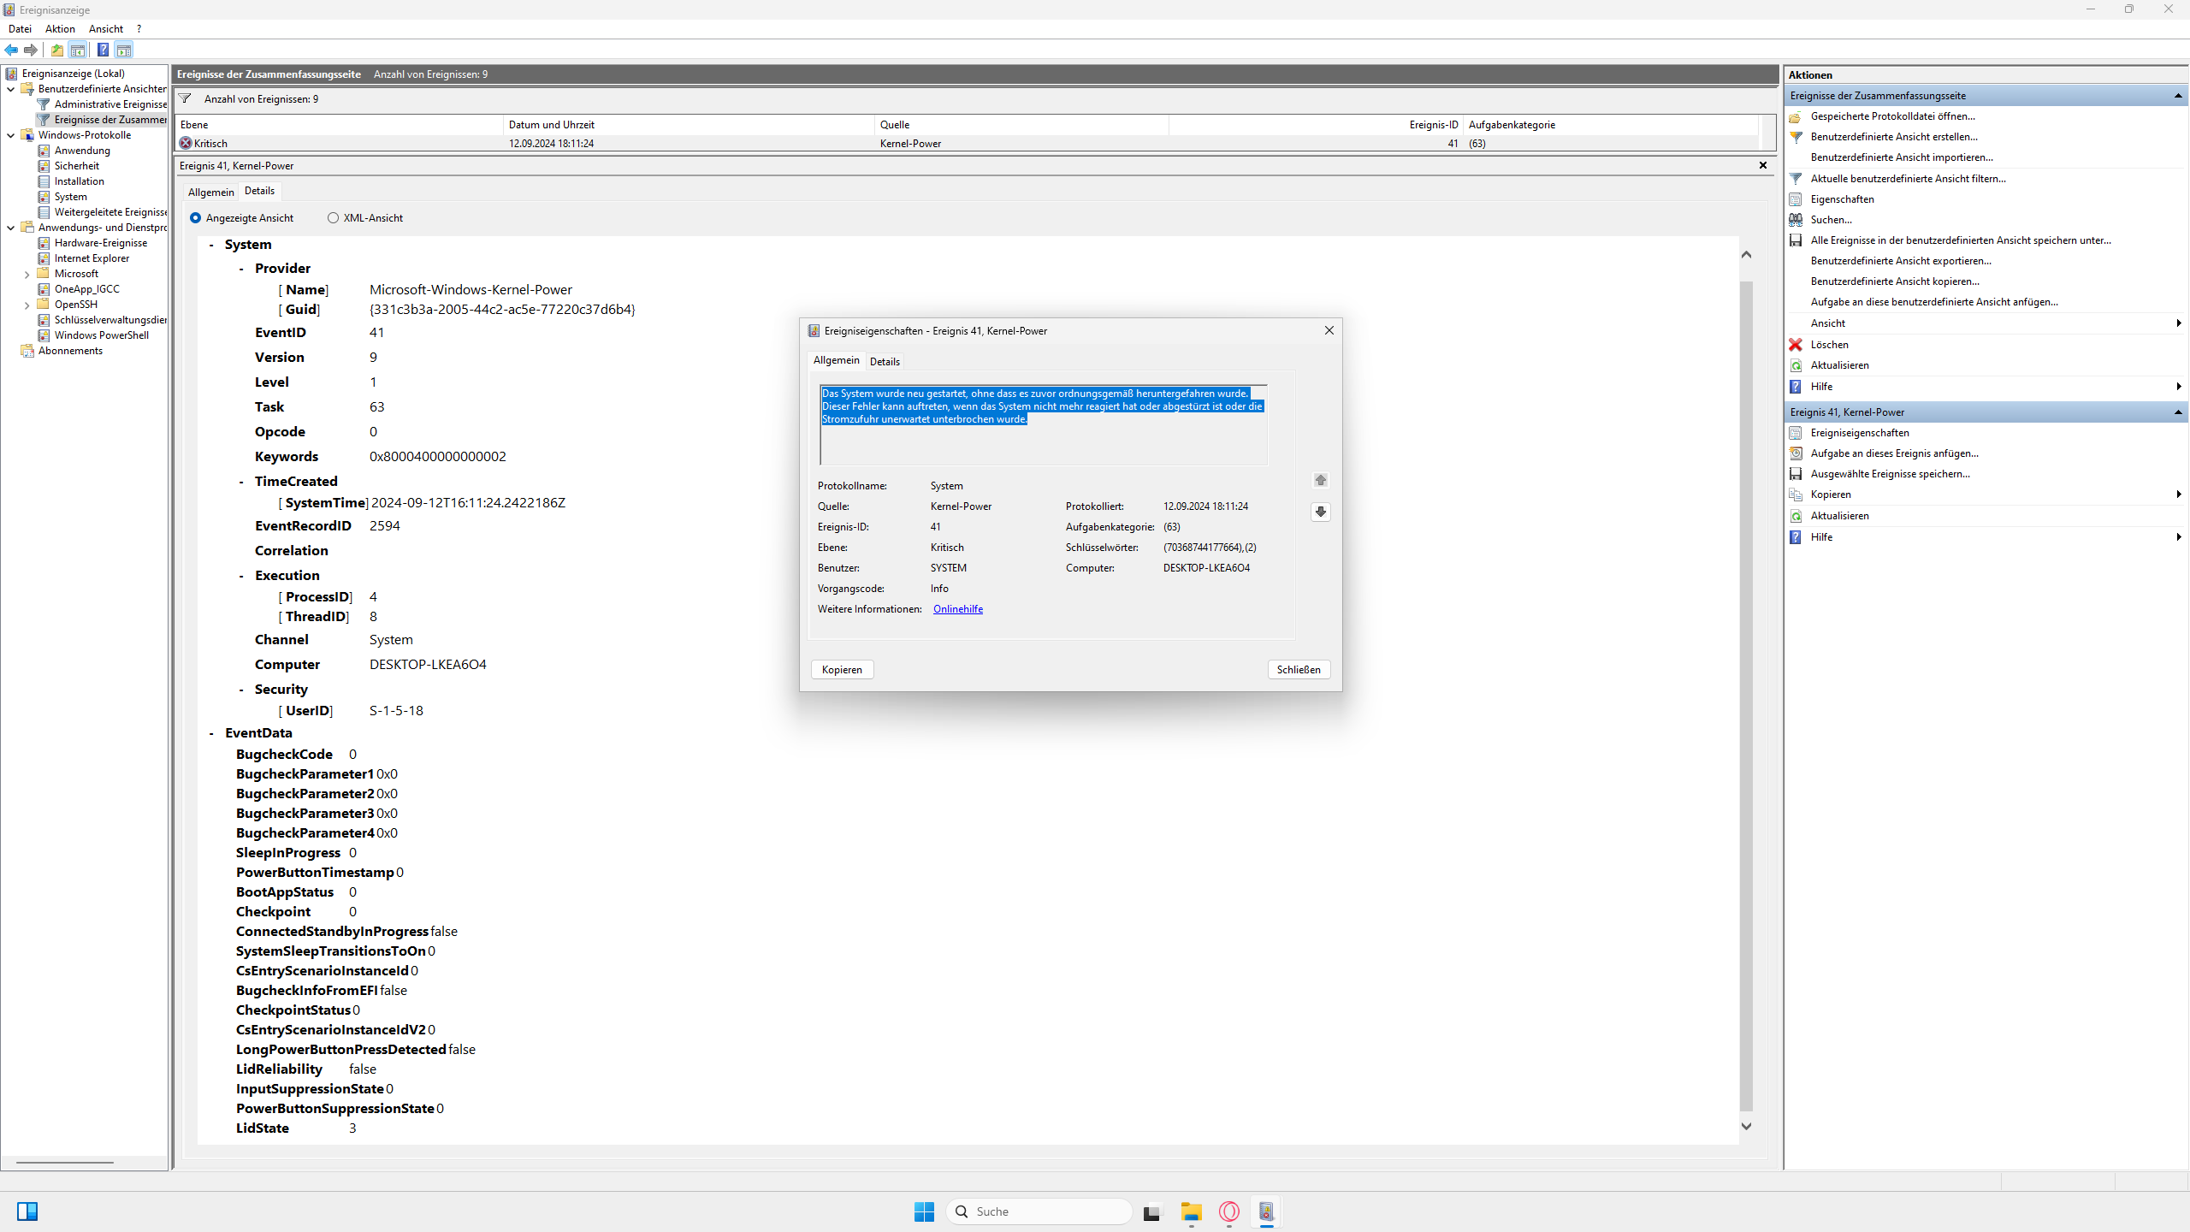
Task: Click the Benutzerdefinierte Ansicht erstellen funnel icon
Action: pyautogui.click(x=1796, y=136)
